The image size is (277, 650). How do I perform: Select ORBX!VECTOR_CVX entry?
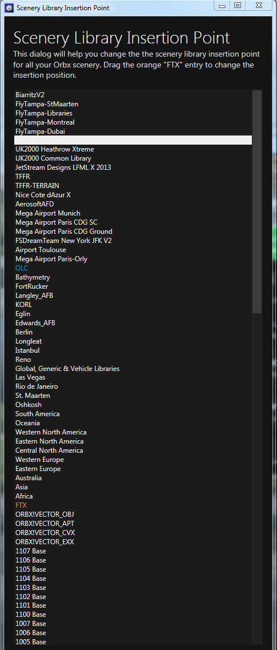click(45, 532)
